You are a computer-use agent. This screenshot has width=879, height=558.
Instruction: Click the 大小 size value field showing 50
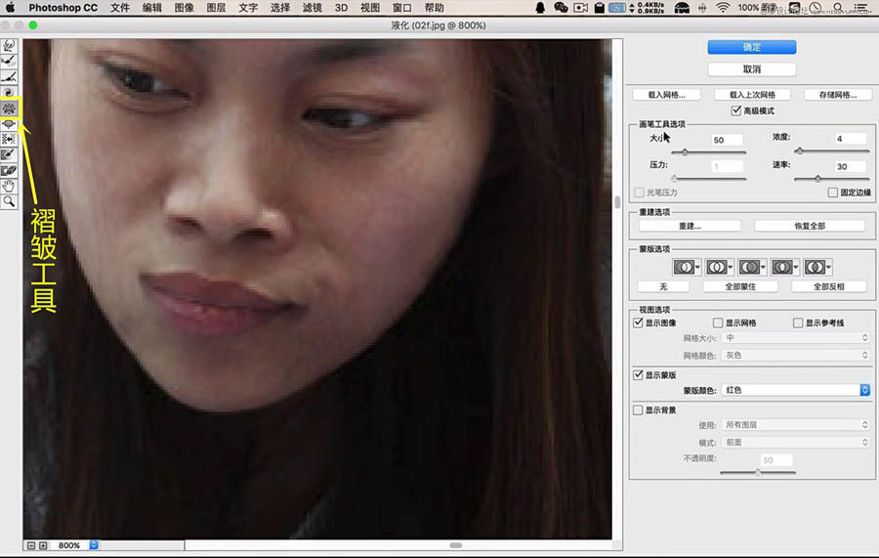pos(727,140)
